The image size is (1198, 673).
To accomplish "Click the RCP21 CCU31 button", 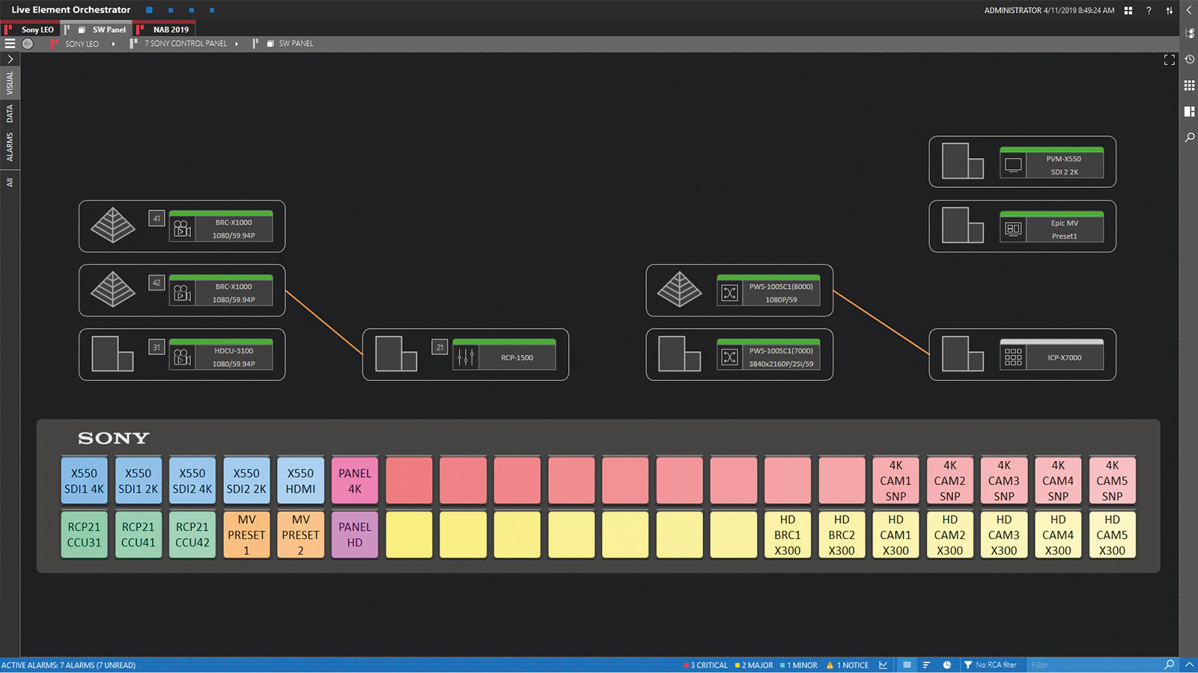I will pyautogui.click(x=84, y=535).
